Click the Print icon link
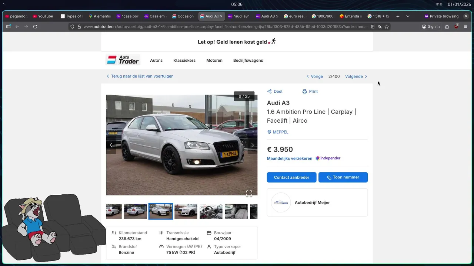 [310, 91]
